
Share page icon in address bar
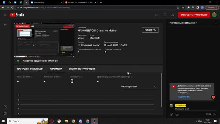(178, 8)
